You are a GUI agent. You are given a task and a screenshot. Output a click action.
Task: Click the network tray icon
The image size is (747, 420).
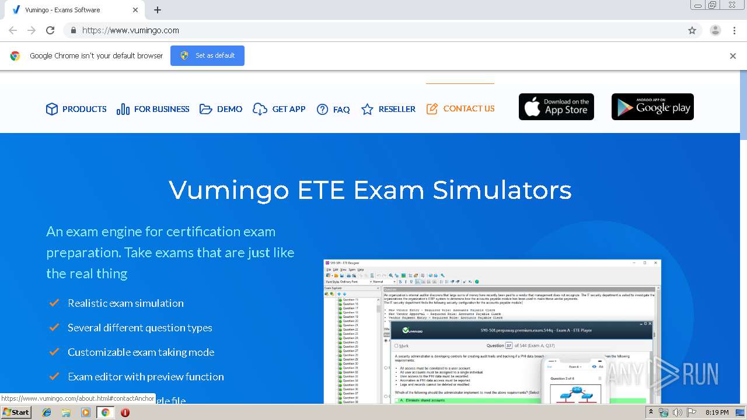click(664, 412)
